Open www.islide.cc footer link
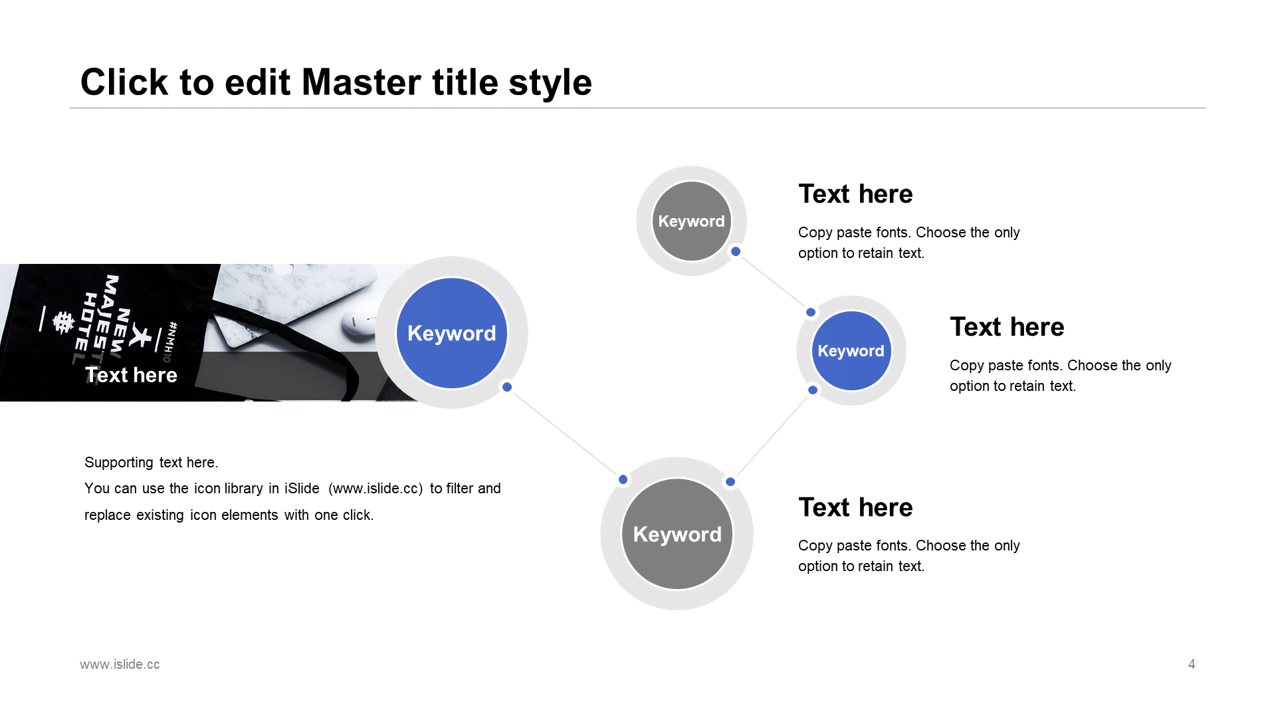This screenshot has width=1276, height=718. [x=120, y=664]
